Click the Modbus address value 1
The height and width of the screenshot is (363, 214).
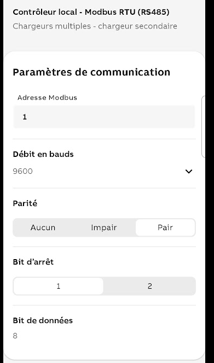coord(25,117)
